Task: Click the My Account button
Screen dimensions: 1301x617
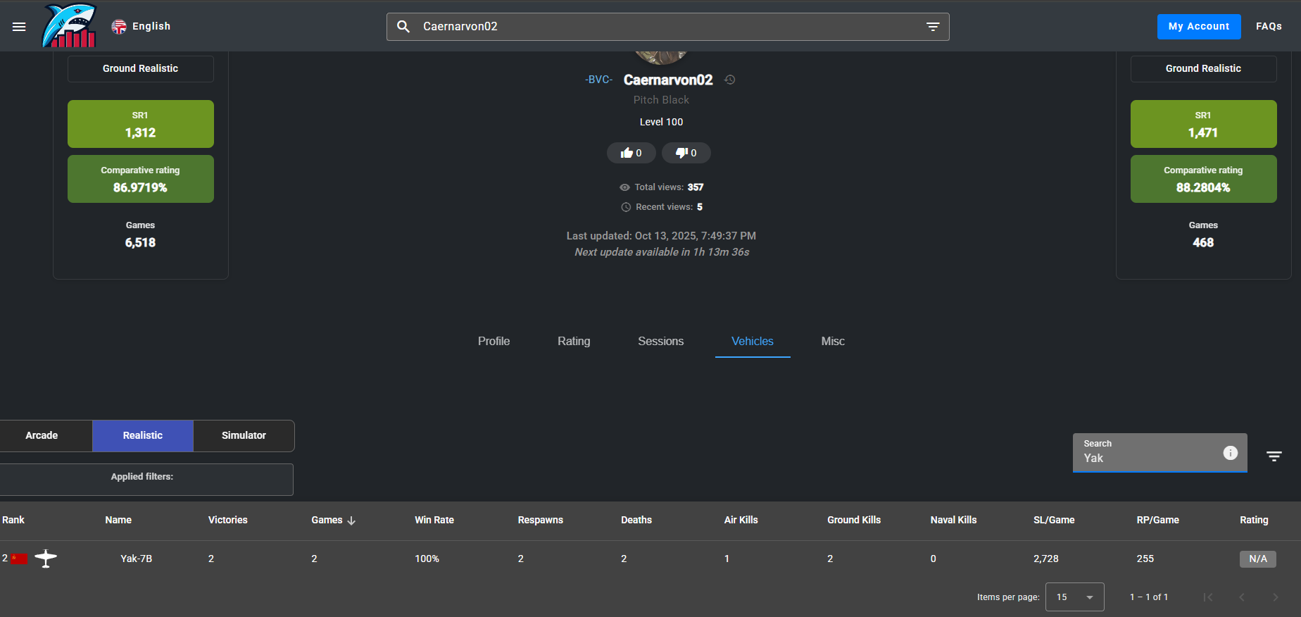Action: point(1198,27)
